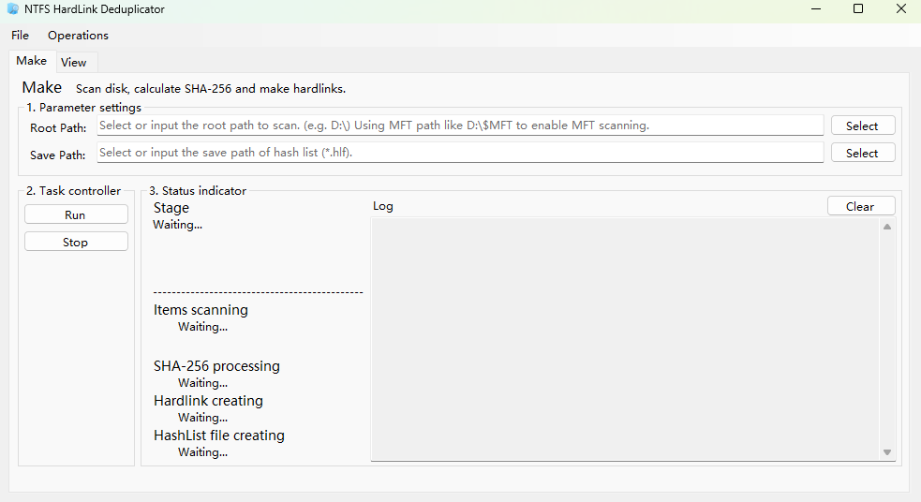Click the '3. Status indicator' group title
Image resolution: width=921 pixels, height=502 pixels.
(198, 191)
